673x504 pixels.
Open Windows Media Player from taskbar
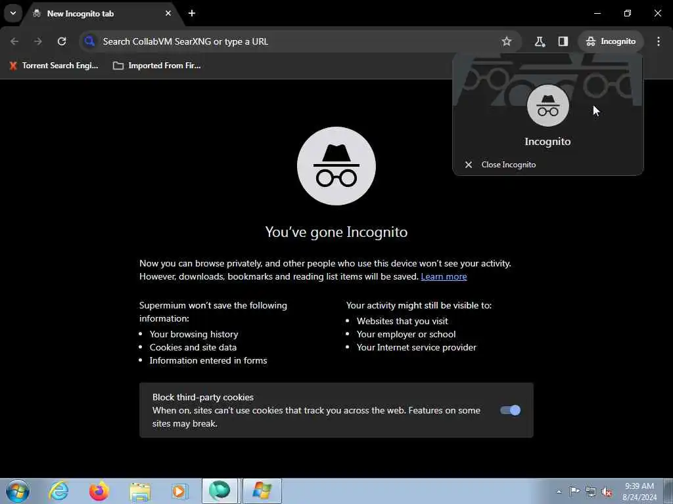point(179,491)
